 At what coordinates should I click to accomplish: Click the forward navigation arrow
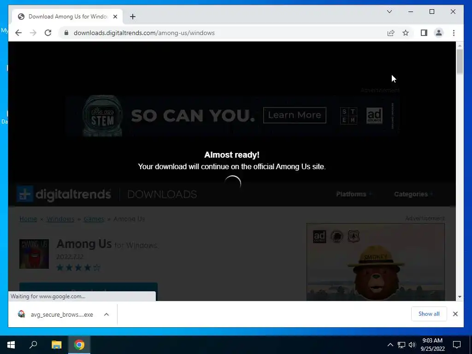pos(33,33)
